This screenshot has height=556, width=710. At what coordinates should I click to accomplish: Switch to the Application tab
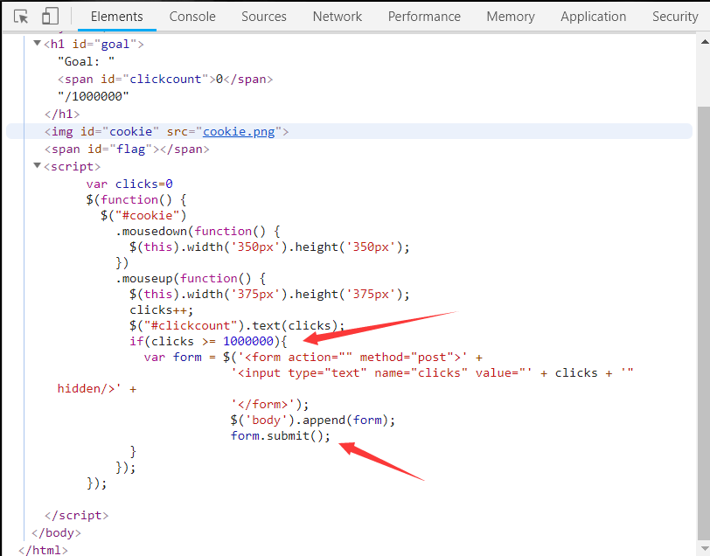[594, 17]
